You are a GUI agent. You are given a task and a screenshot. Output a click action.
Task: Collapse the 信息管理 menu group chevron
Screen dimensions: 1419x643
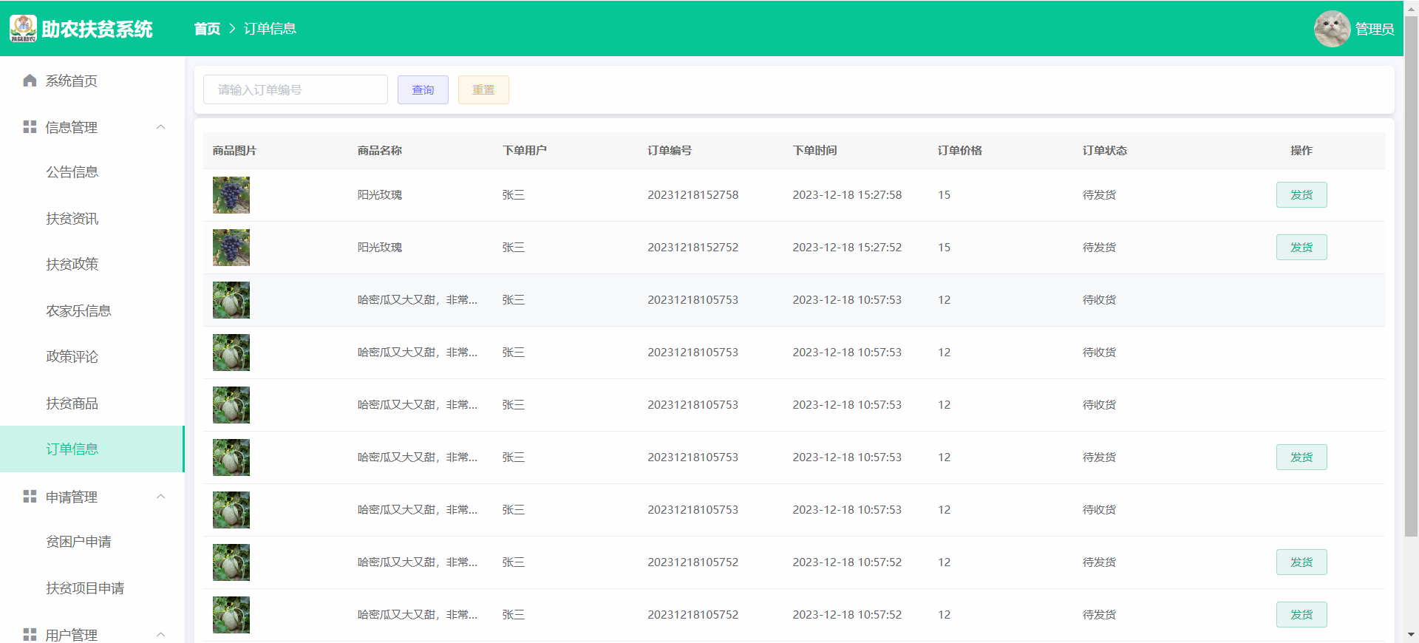[161, 127]
